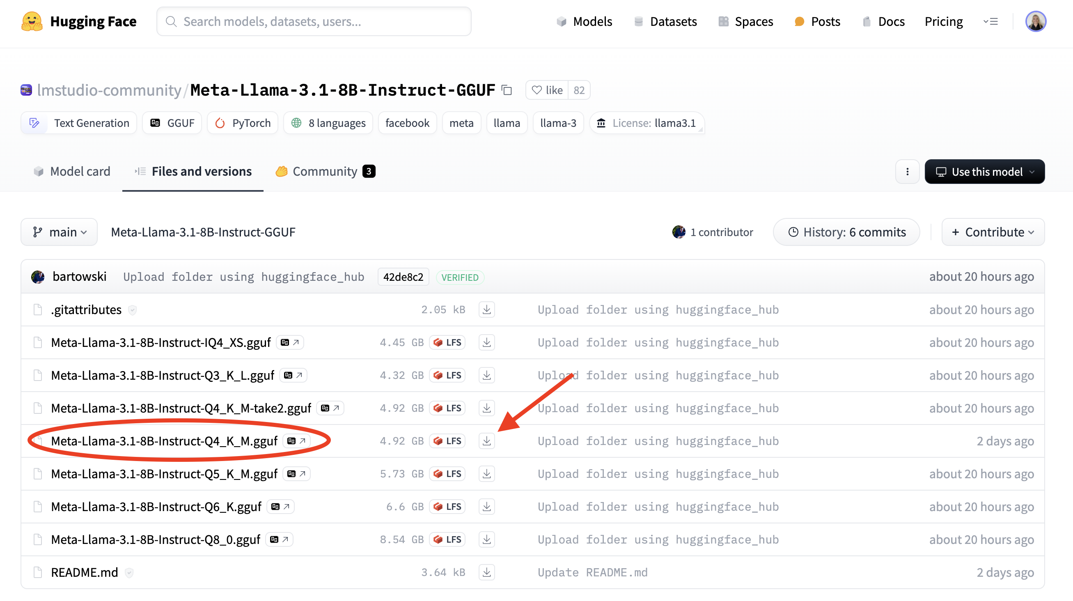Click the search models, datasets, users field
Screen dimensions: 1073x601
314,21
